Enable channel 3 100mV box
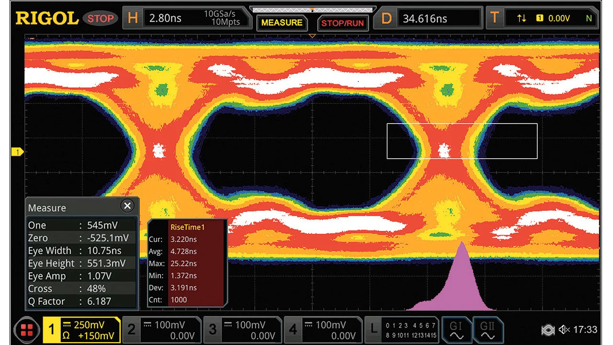Screen dimensions: 613x345 243,330
